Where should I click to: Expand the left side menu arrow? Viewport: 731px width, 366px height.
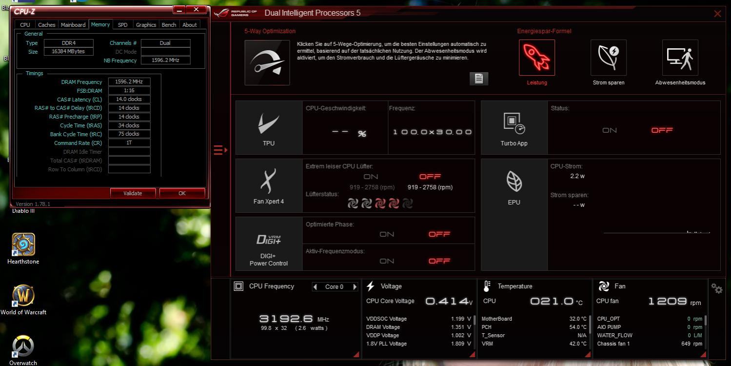point(220,150)
